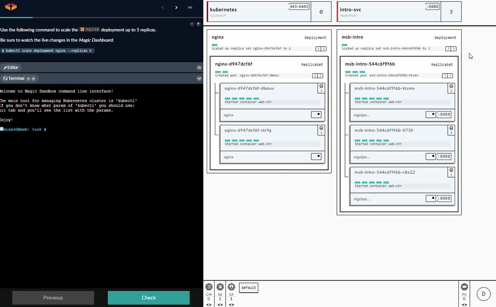
Task: Expand the PV section arrows
Action: click(x=464, y=305)
